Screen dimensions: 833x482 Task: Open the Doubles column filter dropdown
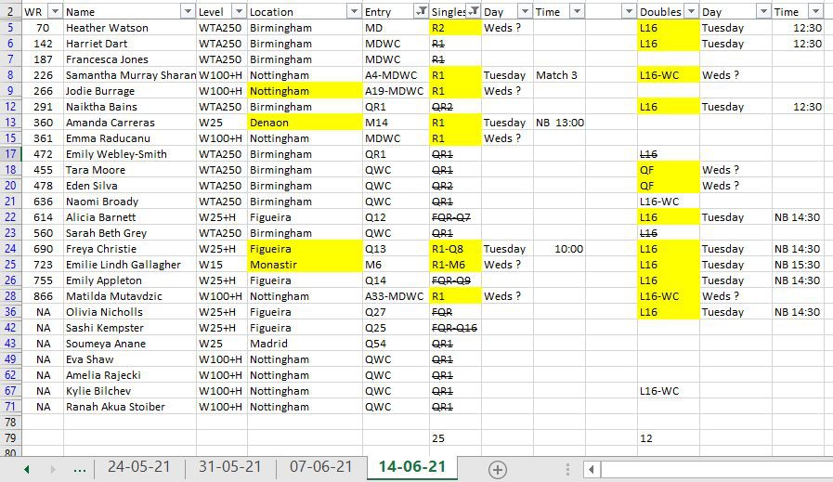click(690, 11)
